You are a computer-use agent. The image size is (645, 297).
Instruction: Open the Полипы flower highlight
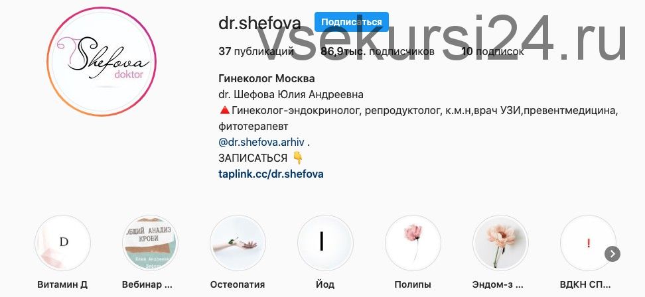tap(413, 243)
